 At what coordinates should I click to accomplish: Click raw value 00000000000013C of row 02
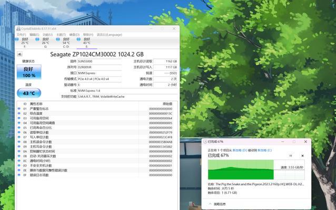[161, 113]
